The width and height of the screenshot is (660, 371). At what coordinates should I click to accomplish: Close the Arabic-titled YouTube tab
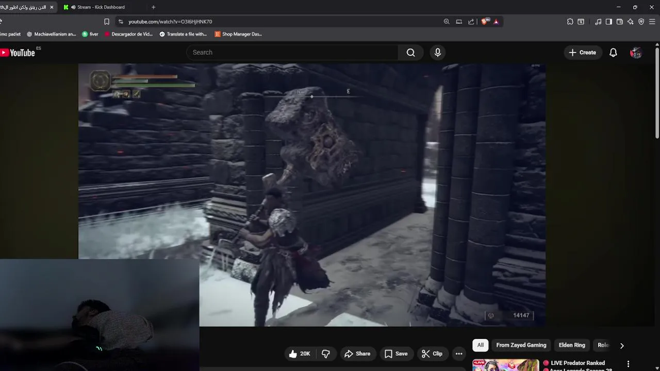point(52,7)
